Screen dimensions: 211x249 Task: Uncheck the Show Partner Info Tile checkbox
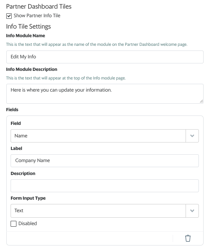coord(9,16)
